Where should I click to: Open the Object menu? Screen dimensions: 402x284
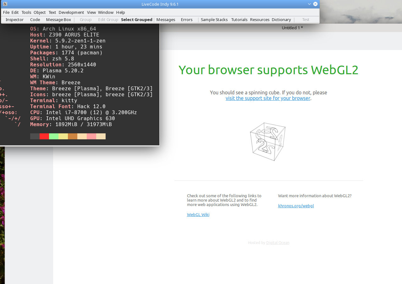click(x=40, y=12)
